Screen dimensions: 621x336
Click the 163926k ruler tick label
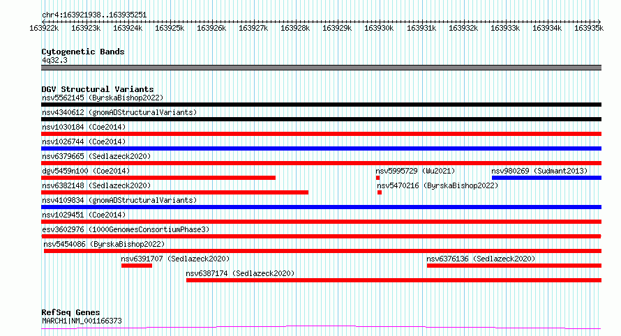click(x=211, y=29)
